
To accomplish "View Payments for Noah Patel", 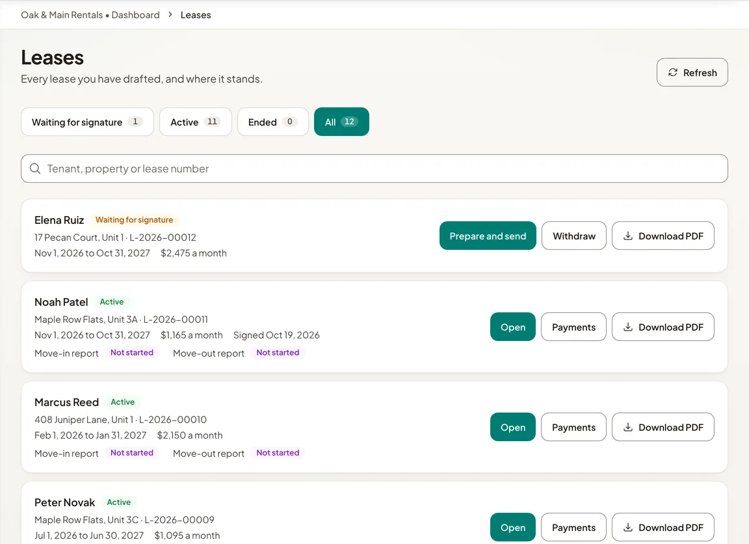I will [573, 327].
